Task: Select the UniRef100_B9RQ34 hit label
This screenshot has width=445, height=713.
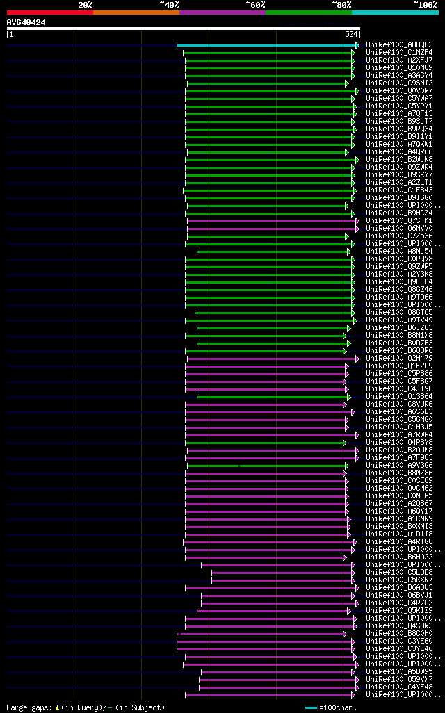Action: click(x=400, y=129)
